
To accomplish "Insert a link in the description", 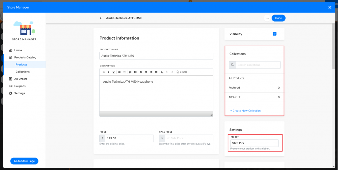I will [x=119, y=72].
